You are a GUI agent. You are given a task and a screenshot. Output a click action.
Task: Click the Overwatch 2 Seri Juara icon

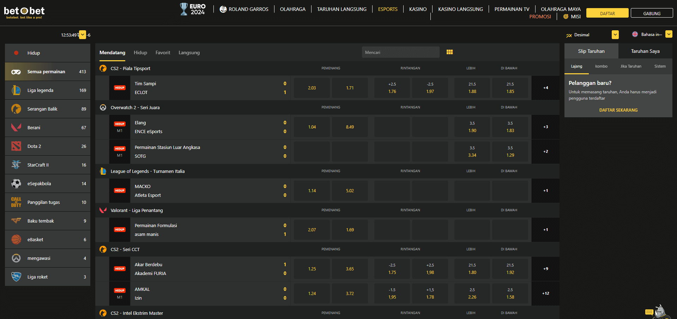pos(103,107)
